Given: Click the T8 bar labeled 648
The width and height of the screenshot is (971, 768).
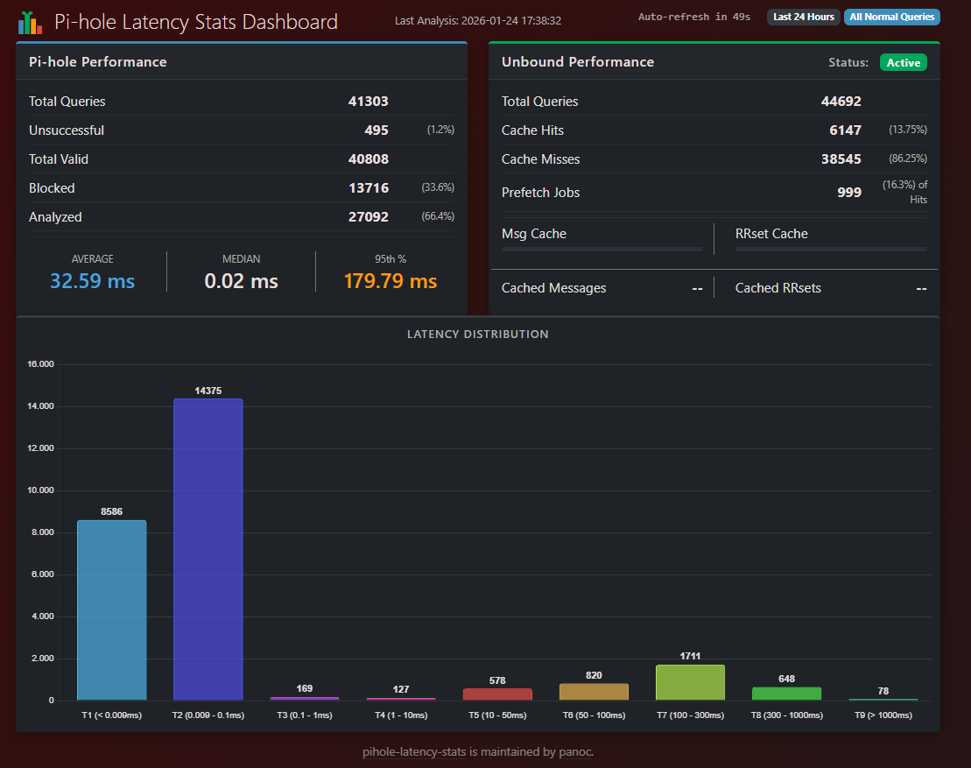Looking at the screenshot, I should coord(786,694).
